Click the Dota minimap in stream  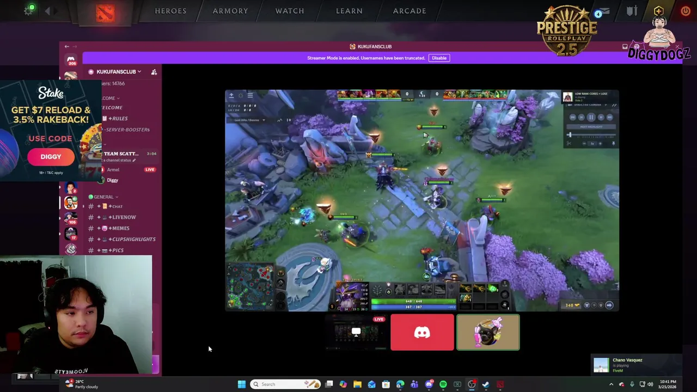coord(251,286)
